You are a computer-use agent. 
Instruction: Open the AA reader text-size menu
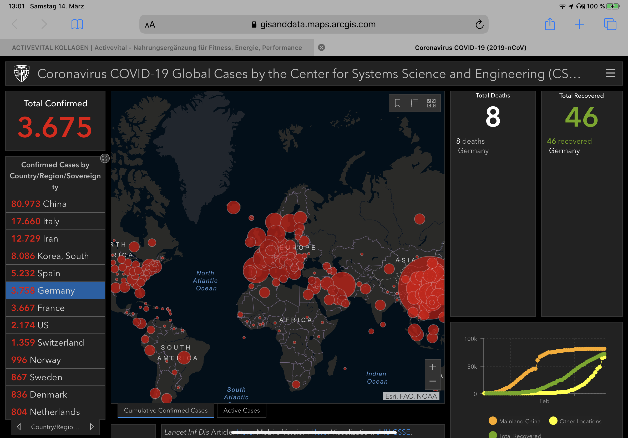[x=150, y=25]
